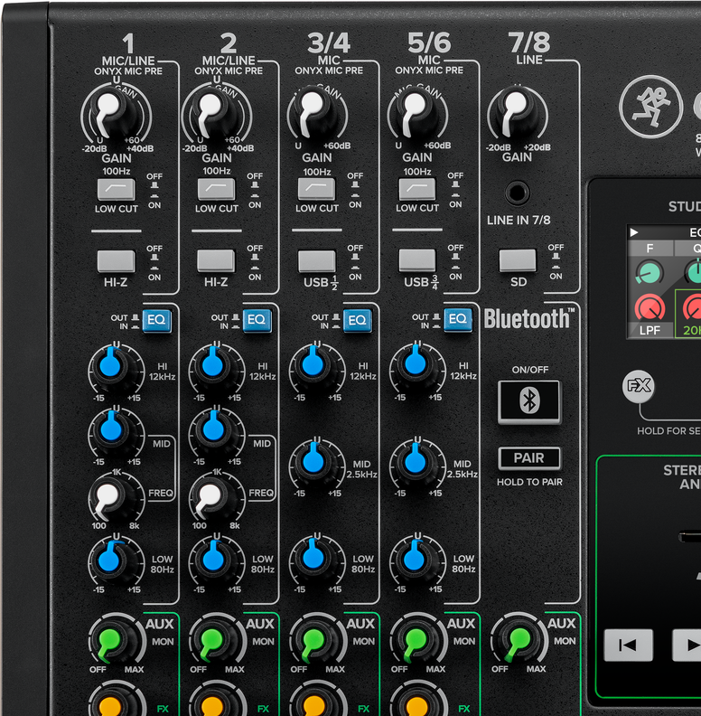Engage channel 1 100Hz low cut switch
This screenshot has height=716, width=701.
point(116,189)
